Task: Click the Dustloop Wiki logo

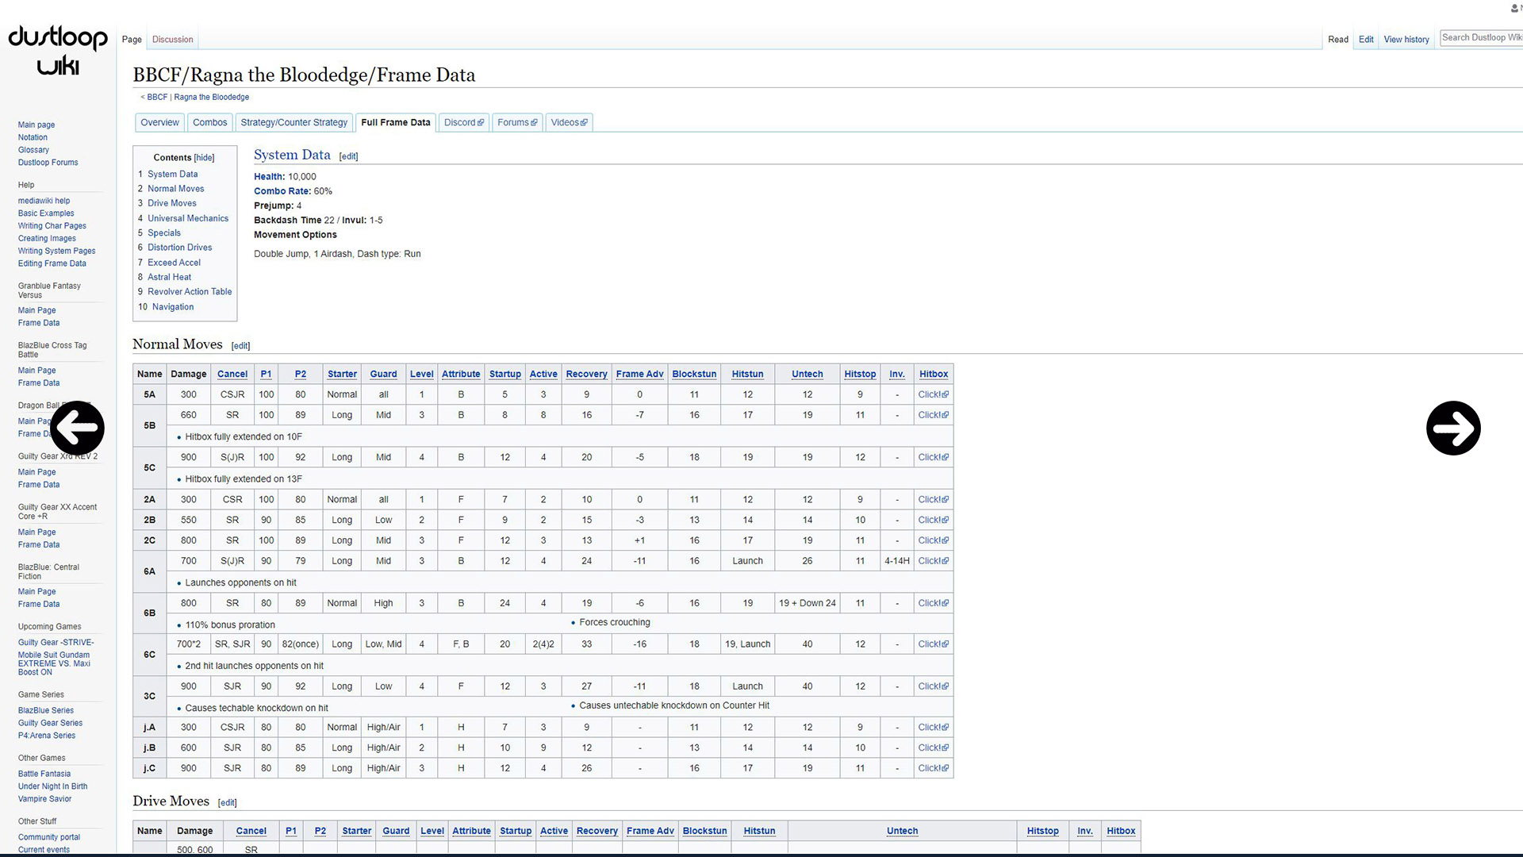Action: (58, 50)
